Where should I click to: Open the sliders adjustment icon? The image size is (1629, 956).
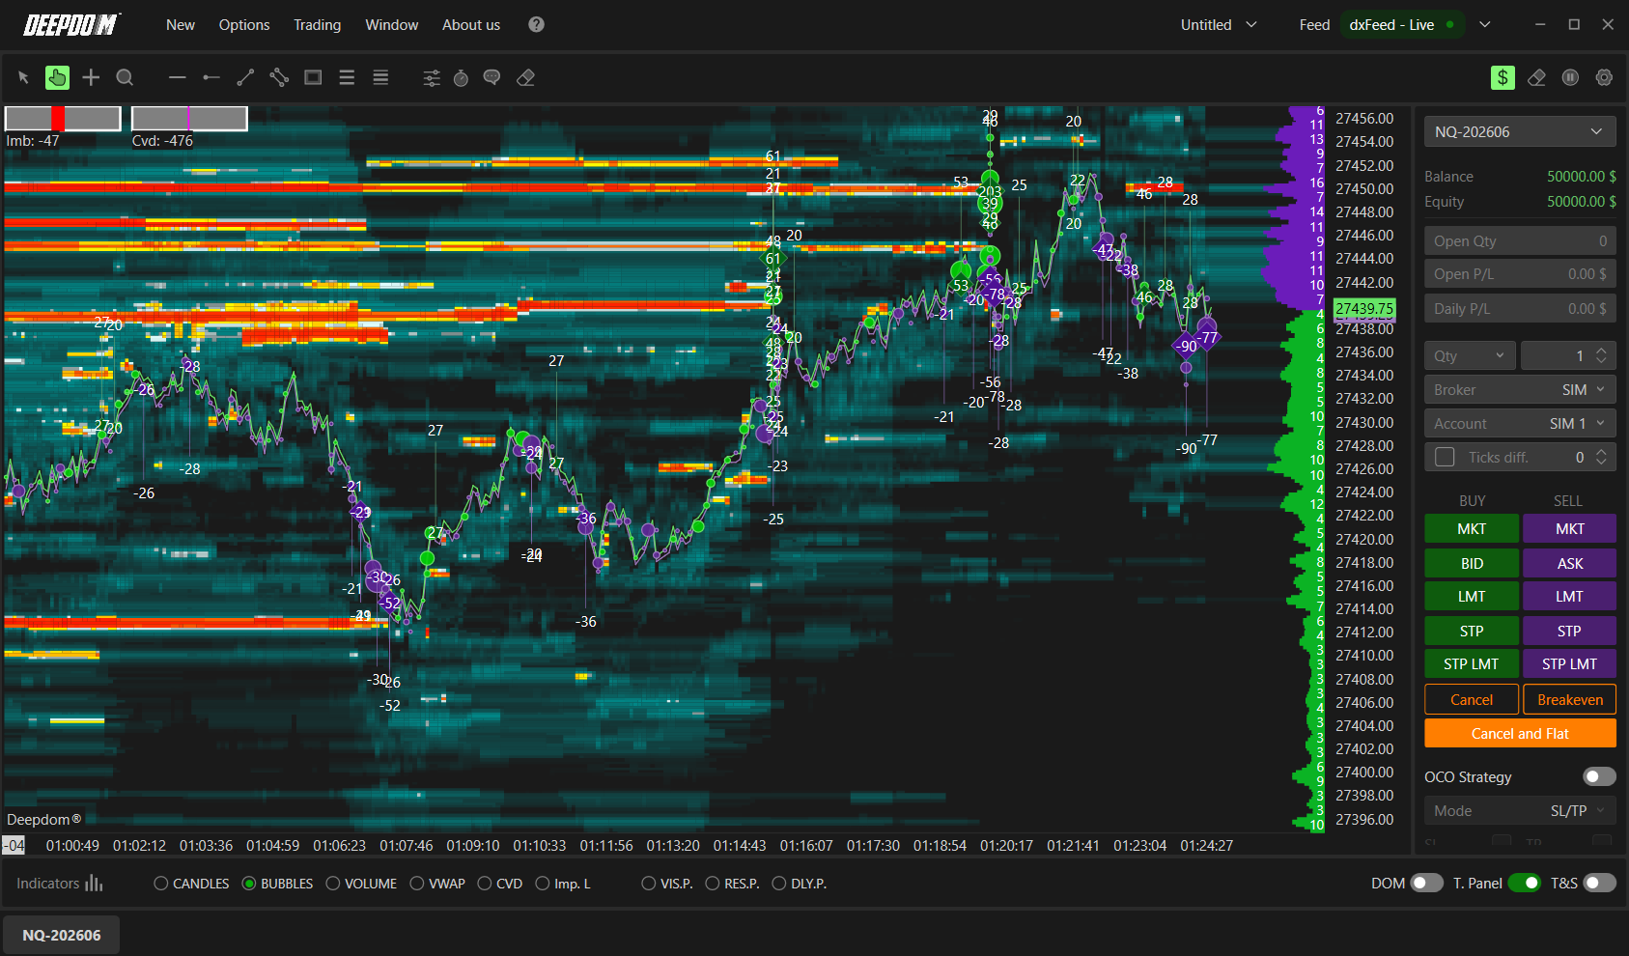point(432,78)
